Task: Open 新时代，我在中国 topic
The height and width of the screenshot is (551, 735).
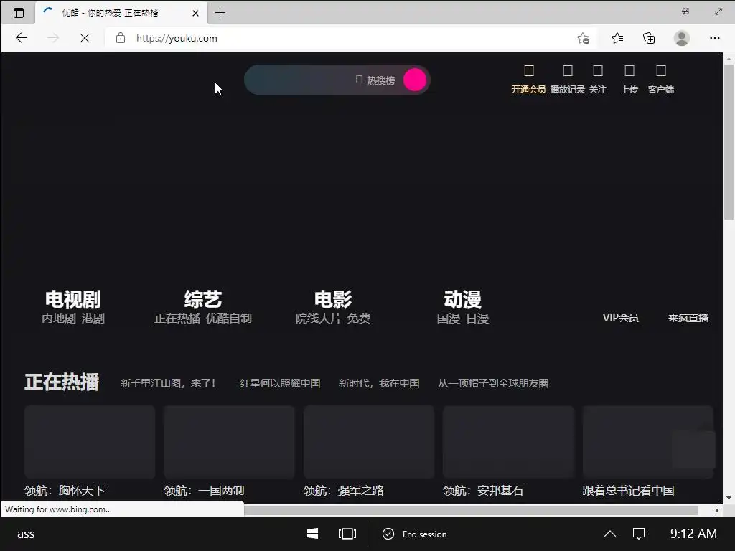Action: (379, 383)
